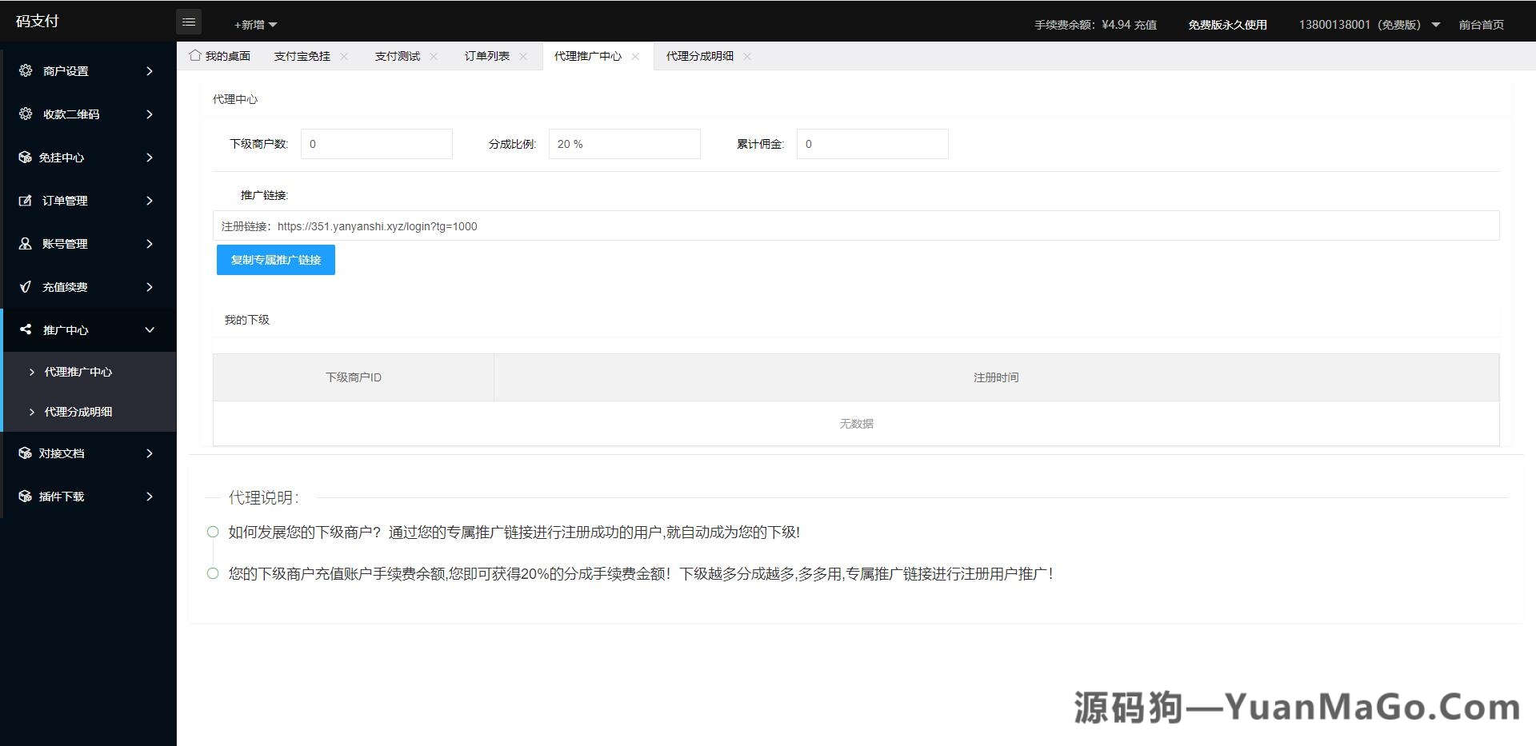This screenshot has width=1536, height=746.
Task: Open the 免挂中心 section
Action: tap(64, 158)
